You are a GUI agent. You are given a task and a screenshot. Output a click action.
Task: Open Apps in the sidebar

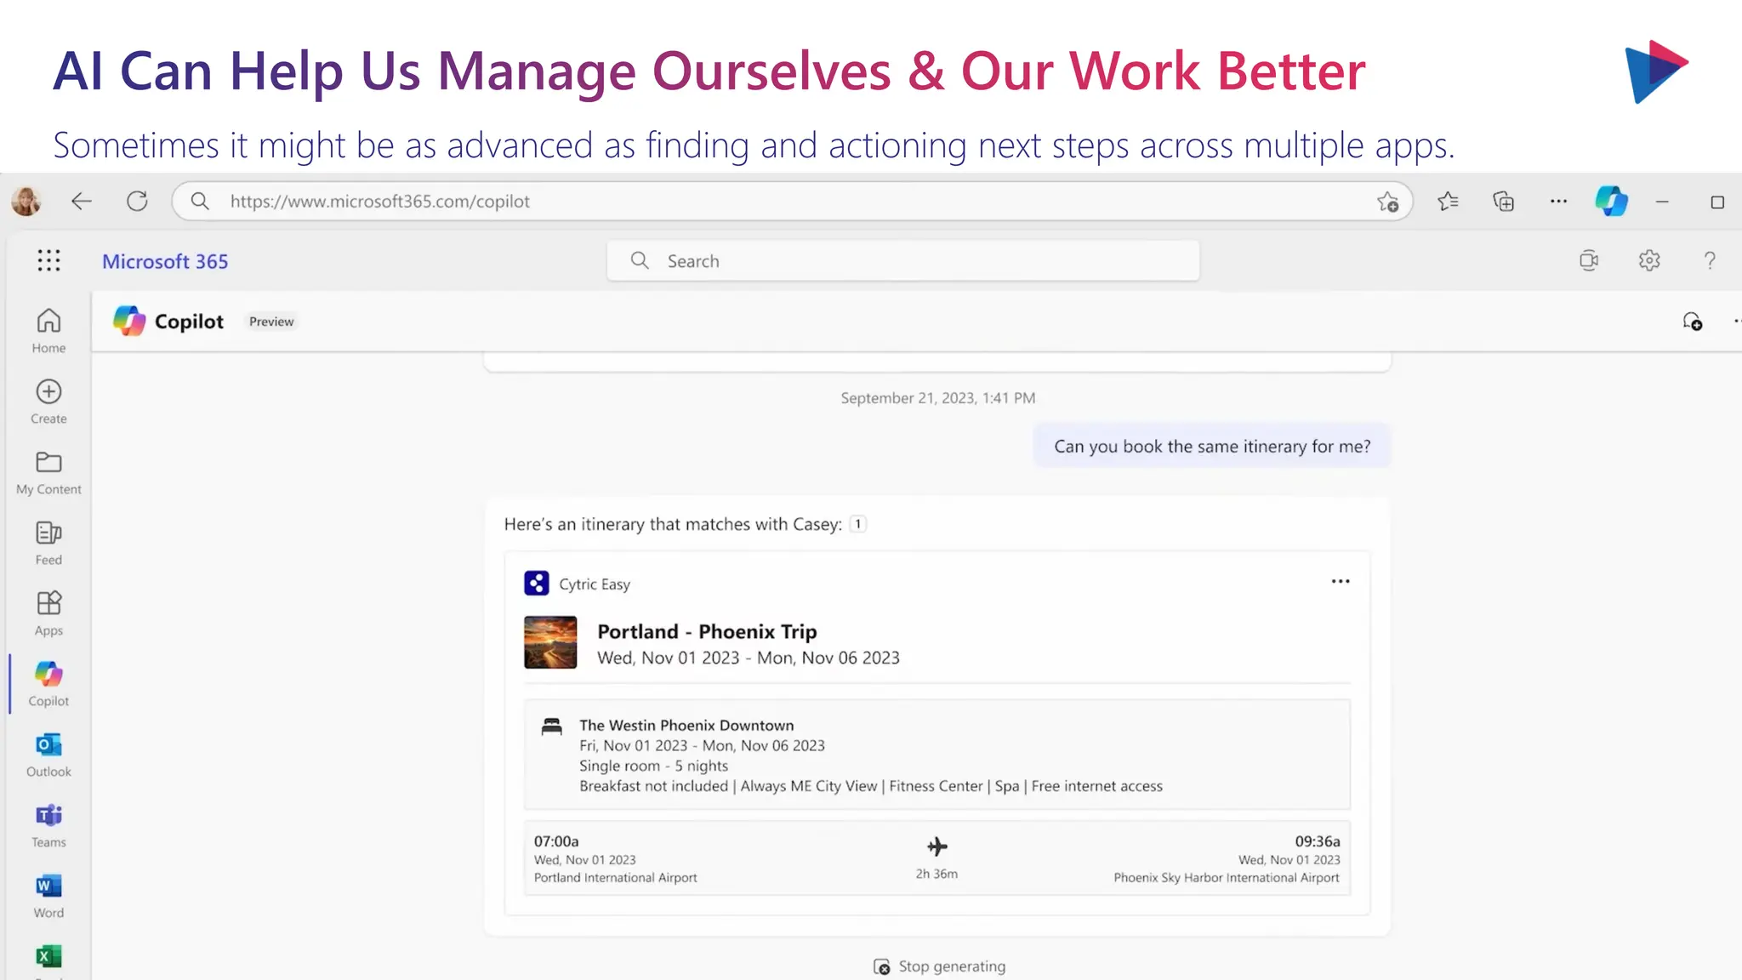(x=48, y=613)
